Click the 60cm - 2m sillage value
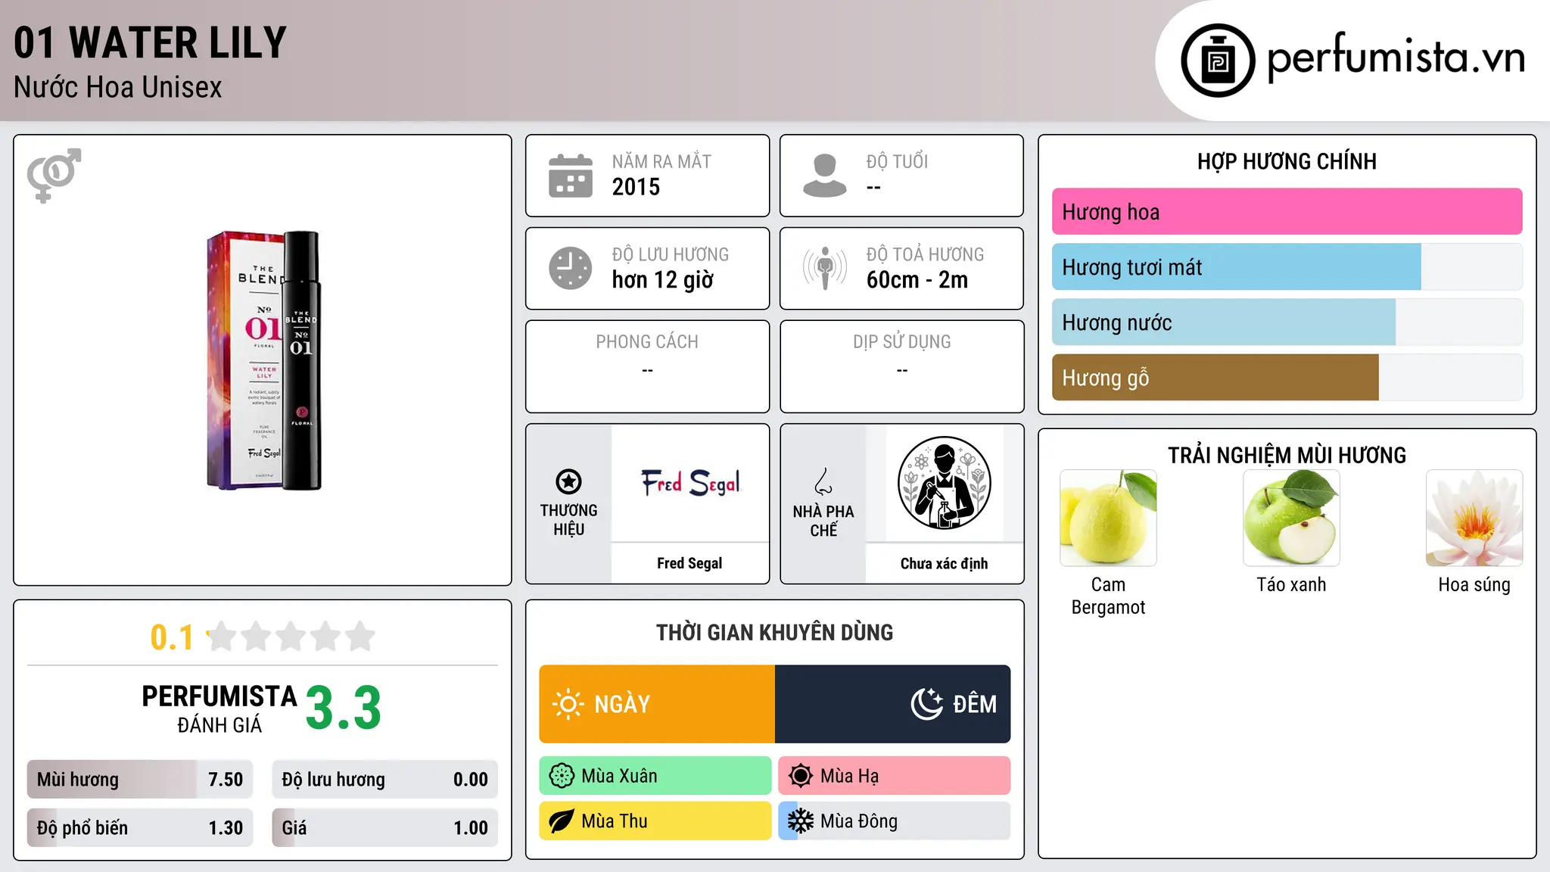 click(x=917, y=280)
